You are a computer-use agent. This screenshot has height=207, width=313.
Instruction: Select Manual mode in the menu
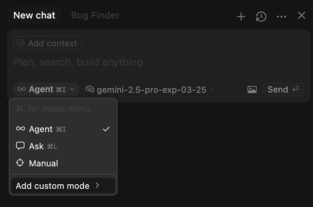(x=63, y=163)
